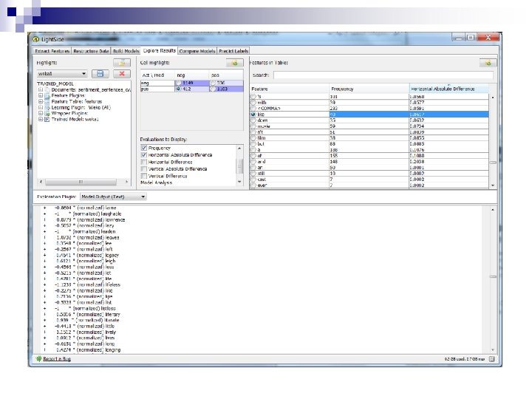Select radio for actual pos predicted neg 412
This screenshot has height=399, width=532.
pyautogui.click(x=179, y=89)
